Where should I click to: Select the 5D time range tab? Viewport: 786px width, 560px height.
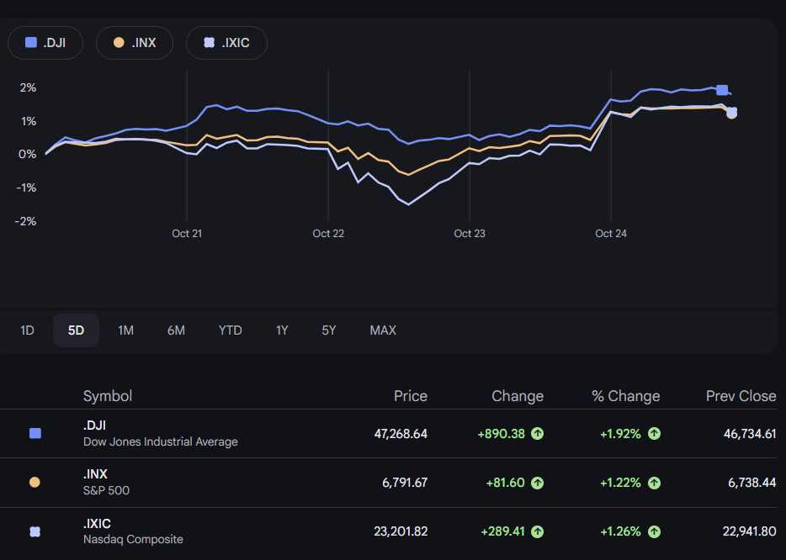[77, 330]
